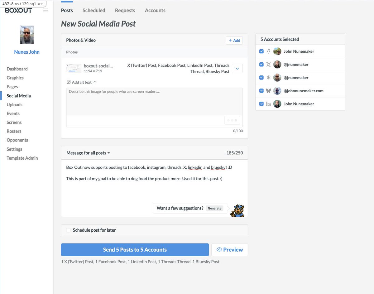Open Events in the sidebar
The width and height of the screenshot is (374, 294).
pos(13,113)
